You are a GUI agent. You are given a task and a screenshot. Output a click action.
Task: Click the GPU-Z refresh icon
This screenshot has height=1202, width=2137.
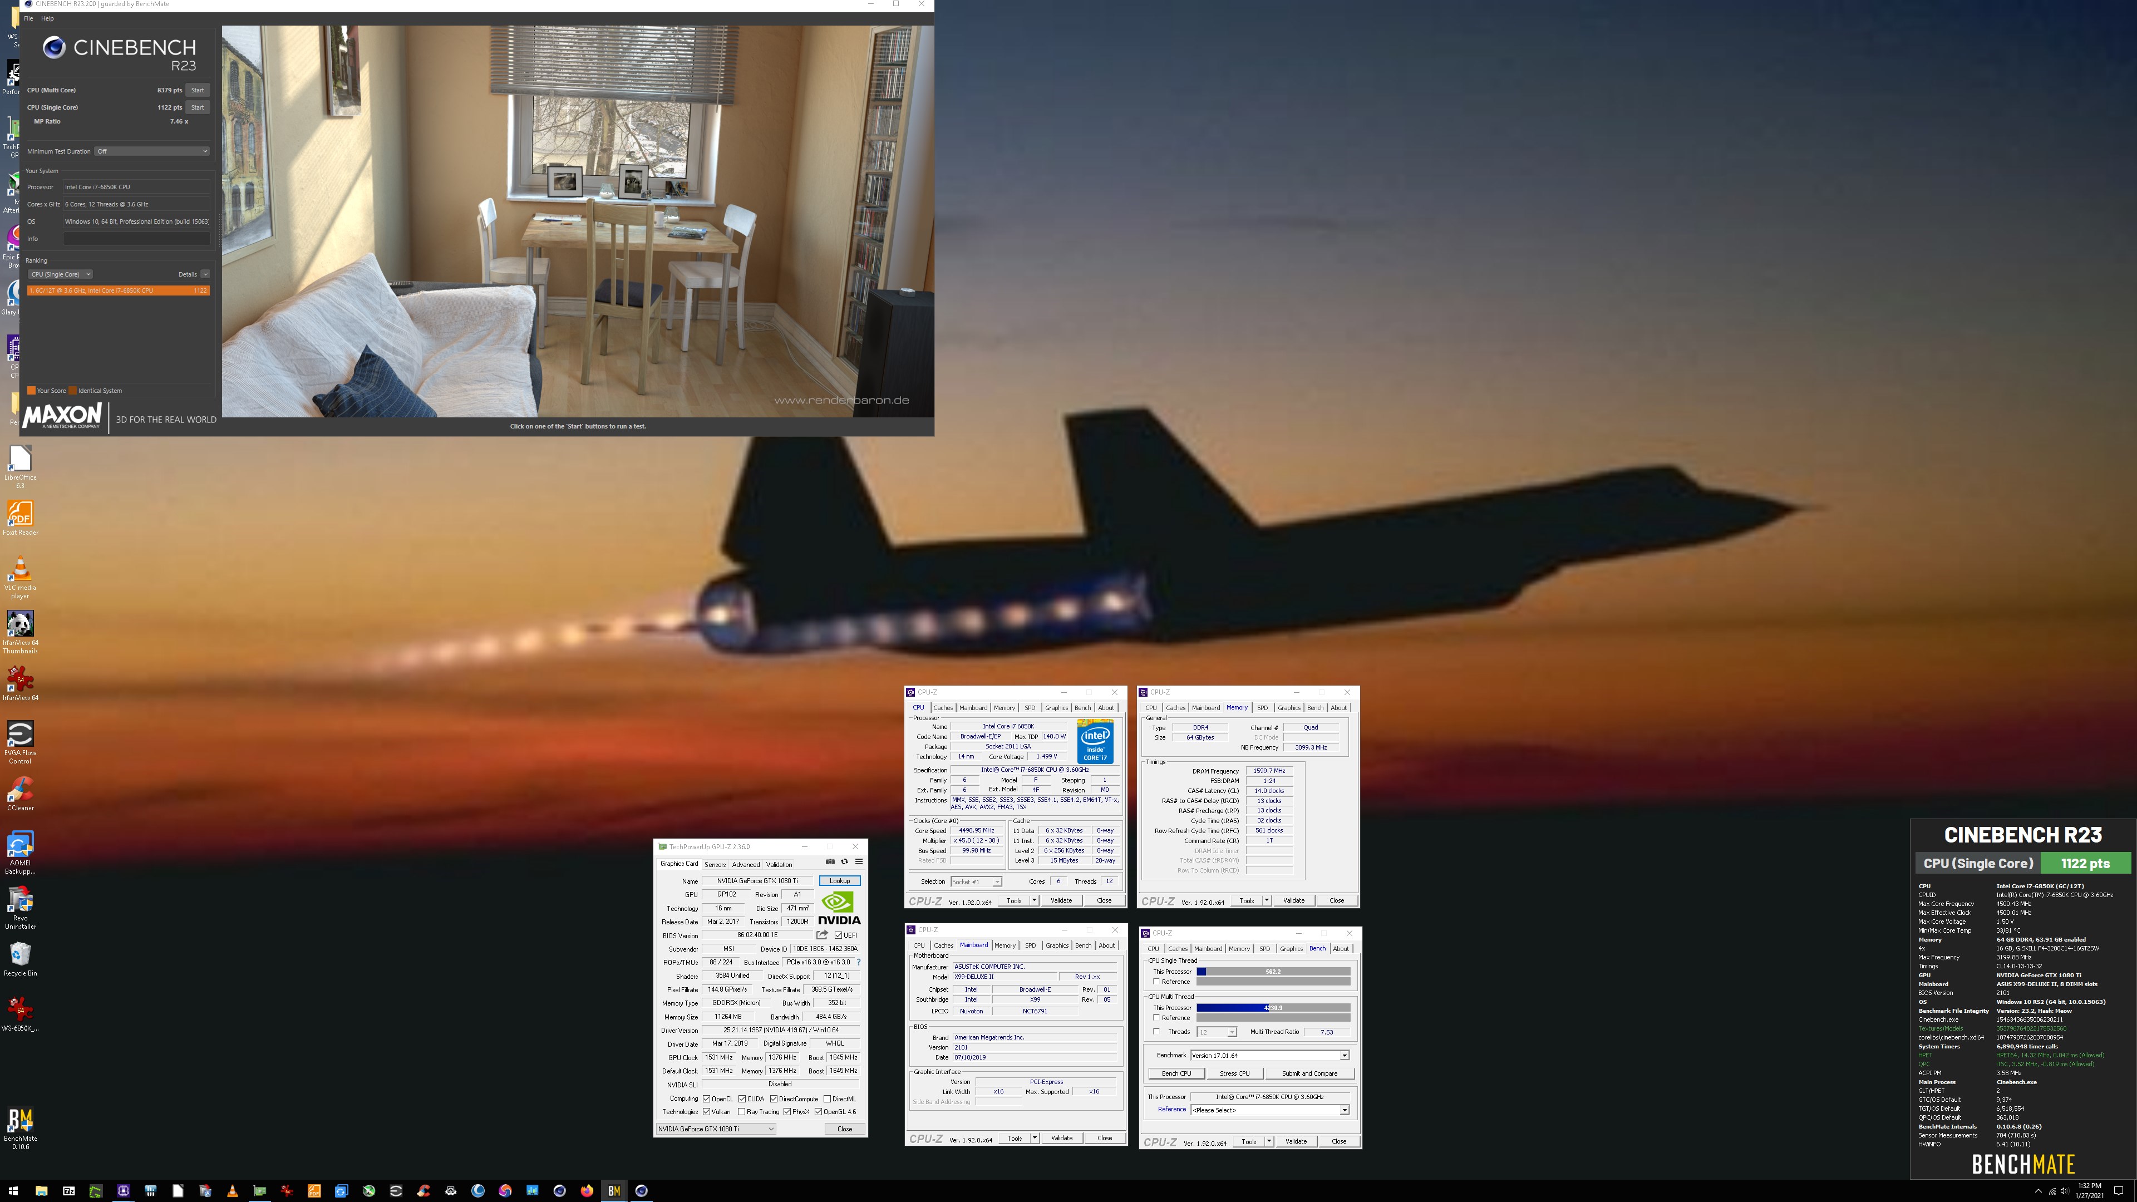coord(845,862)
